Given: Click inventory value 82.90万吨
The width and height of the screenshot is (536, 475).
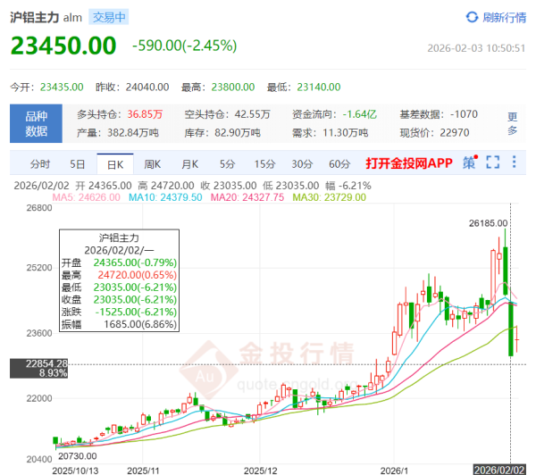Looking at the screenshot, I should click(x=238, y=133).
